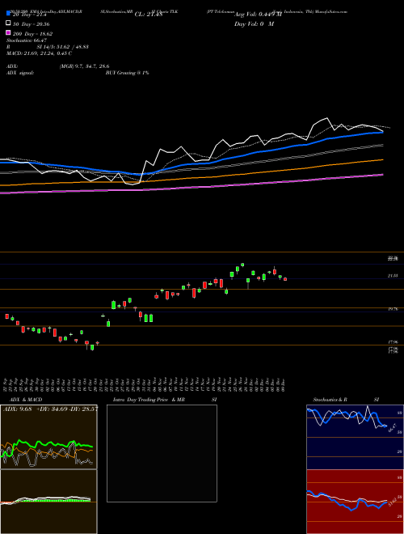Click the 19.76 price axis label
404x534 pixels.
[393, 309]
